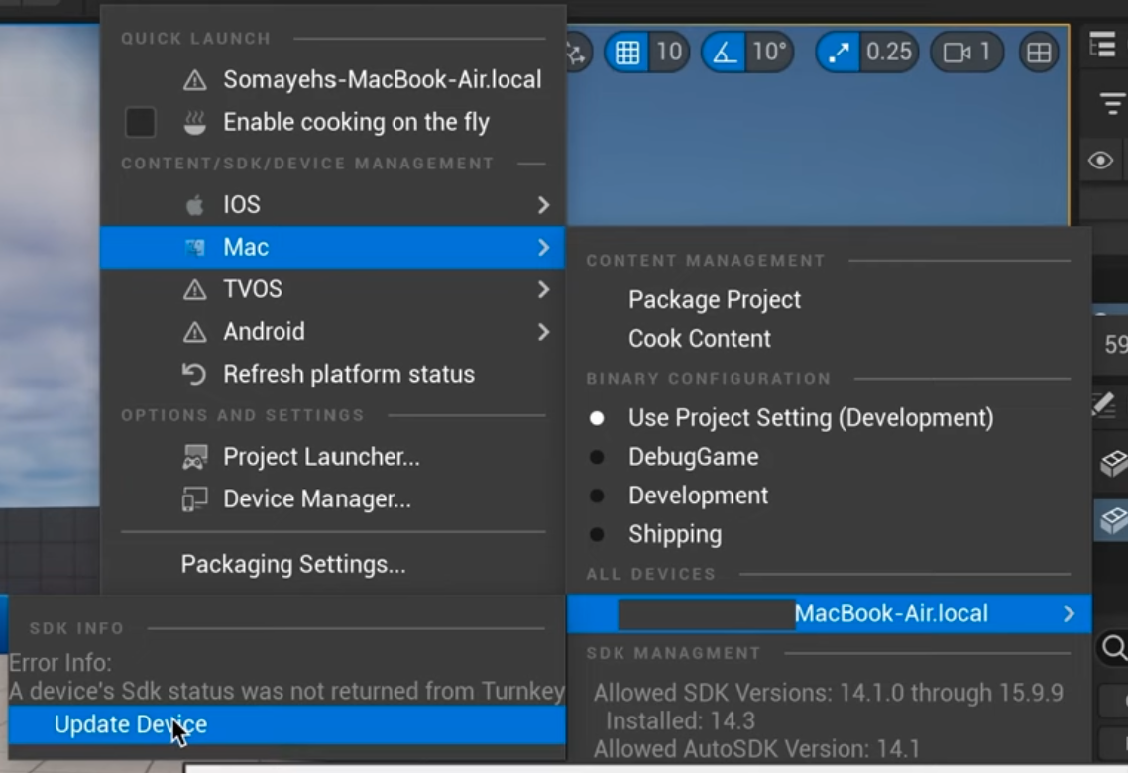Toggle scale snapping icon
This screenshot has width=1128, height=773.
840,53
